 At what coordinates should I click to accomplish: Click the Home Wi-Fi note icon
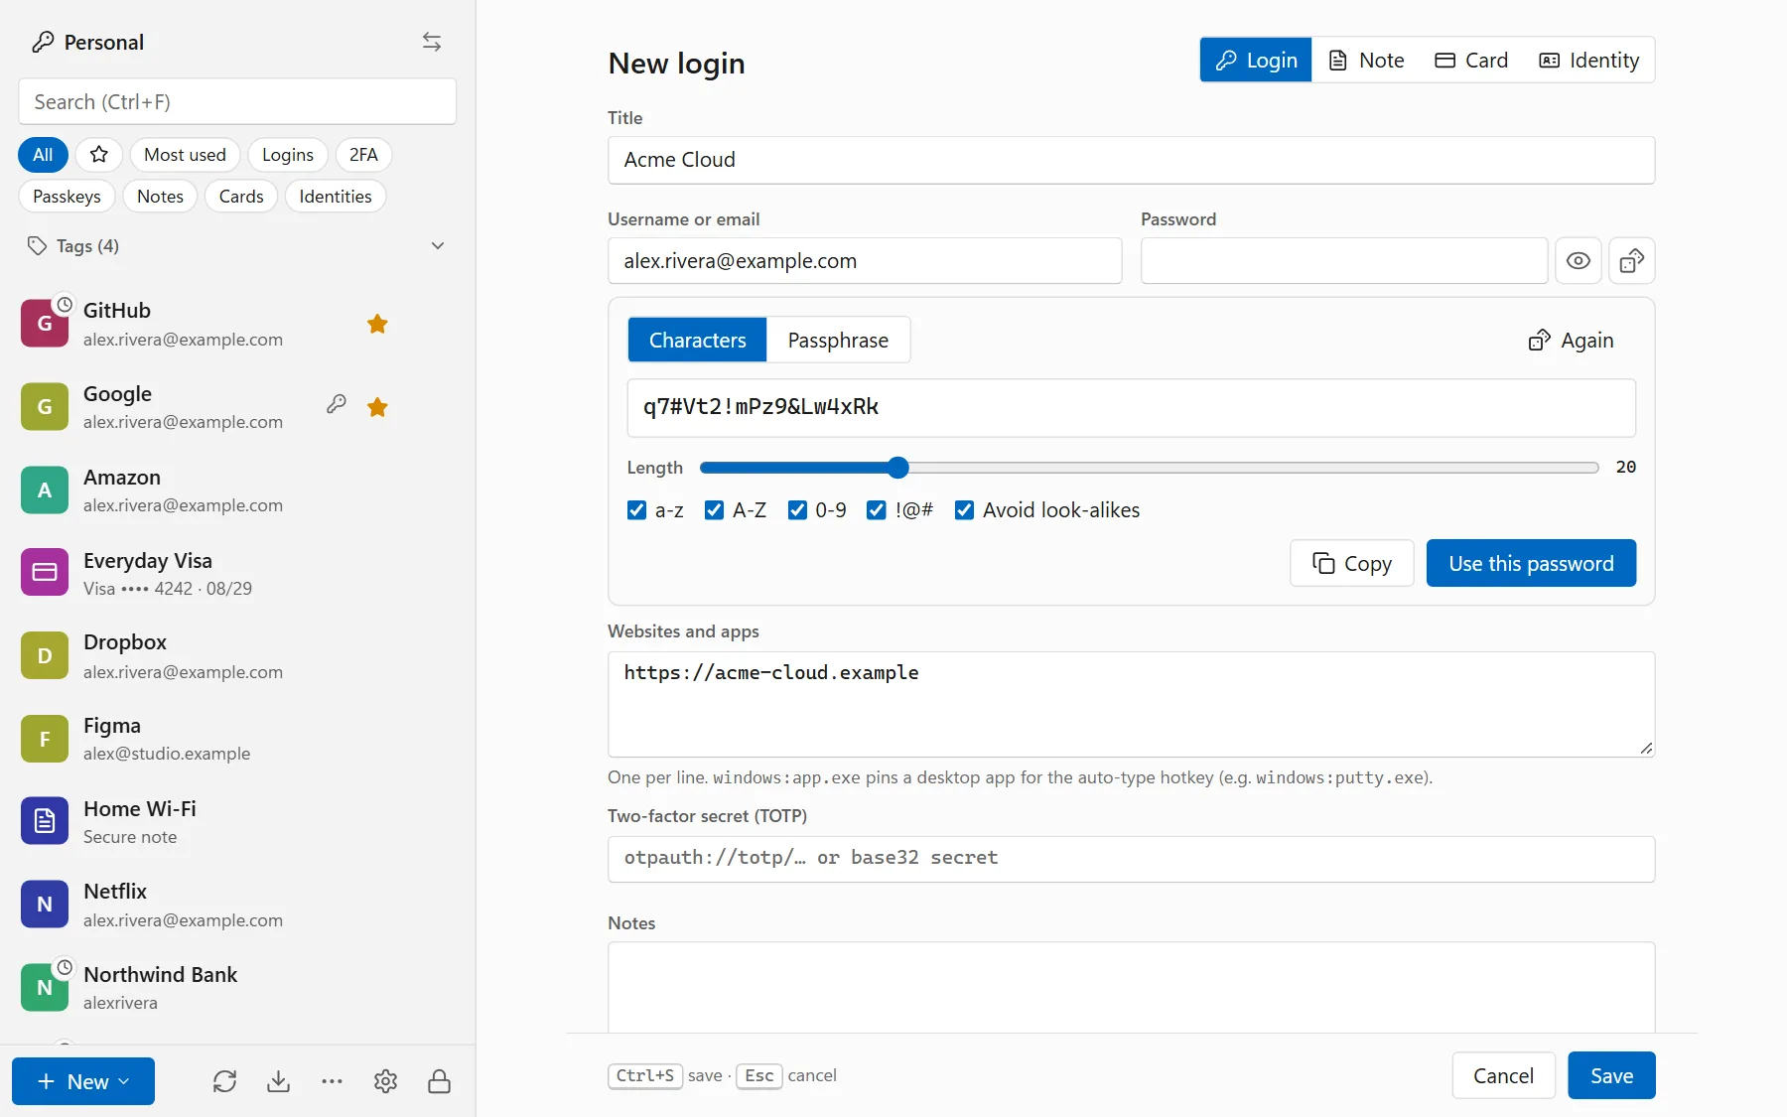[x=45, y=821]
